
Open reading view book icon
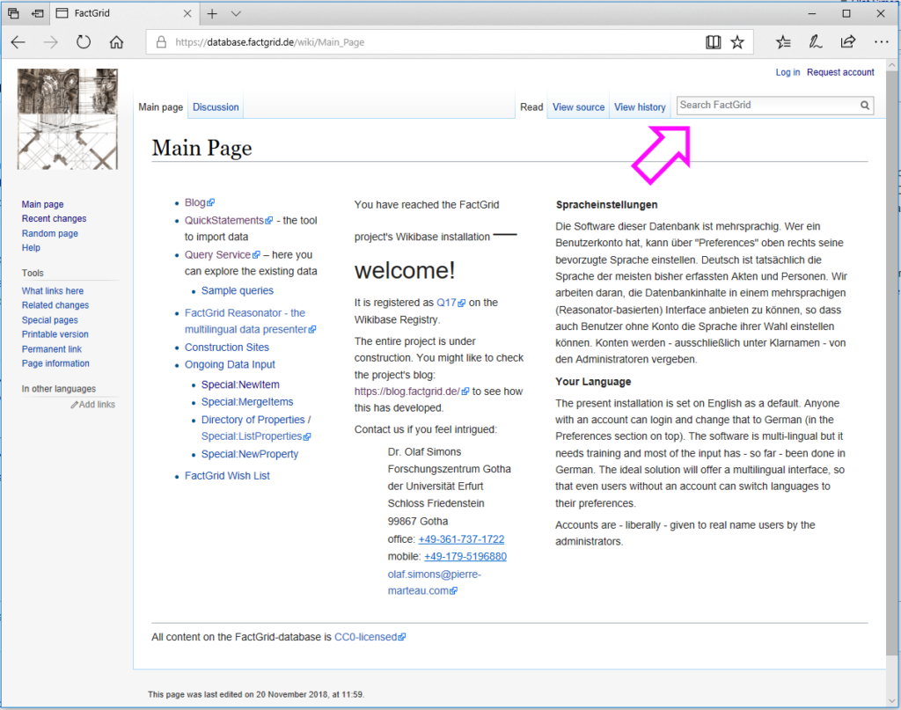coord(713,42)
